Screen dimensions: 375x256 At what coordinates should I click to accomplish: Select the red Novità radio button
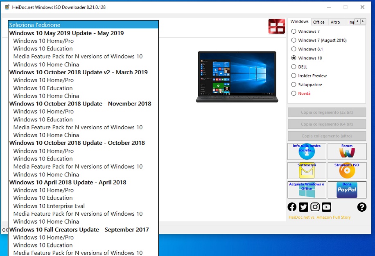(x=300, y=94)
